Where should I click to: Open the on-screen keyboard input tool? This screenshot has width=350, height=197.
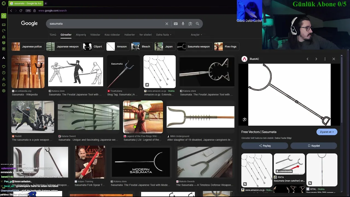coord(176,24)
